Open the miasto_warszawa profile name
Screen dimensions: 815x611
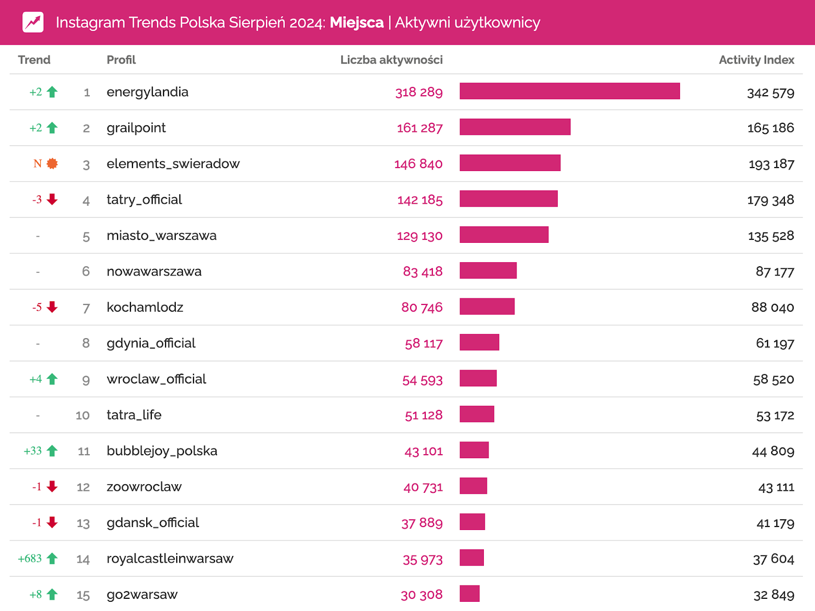pos(161,236)
